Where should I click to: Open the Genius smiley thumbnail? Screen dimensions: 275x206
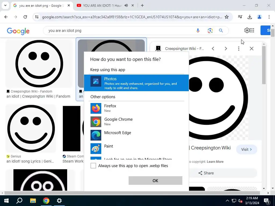pyautogui.click(x=31, y=128)
